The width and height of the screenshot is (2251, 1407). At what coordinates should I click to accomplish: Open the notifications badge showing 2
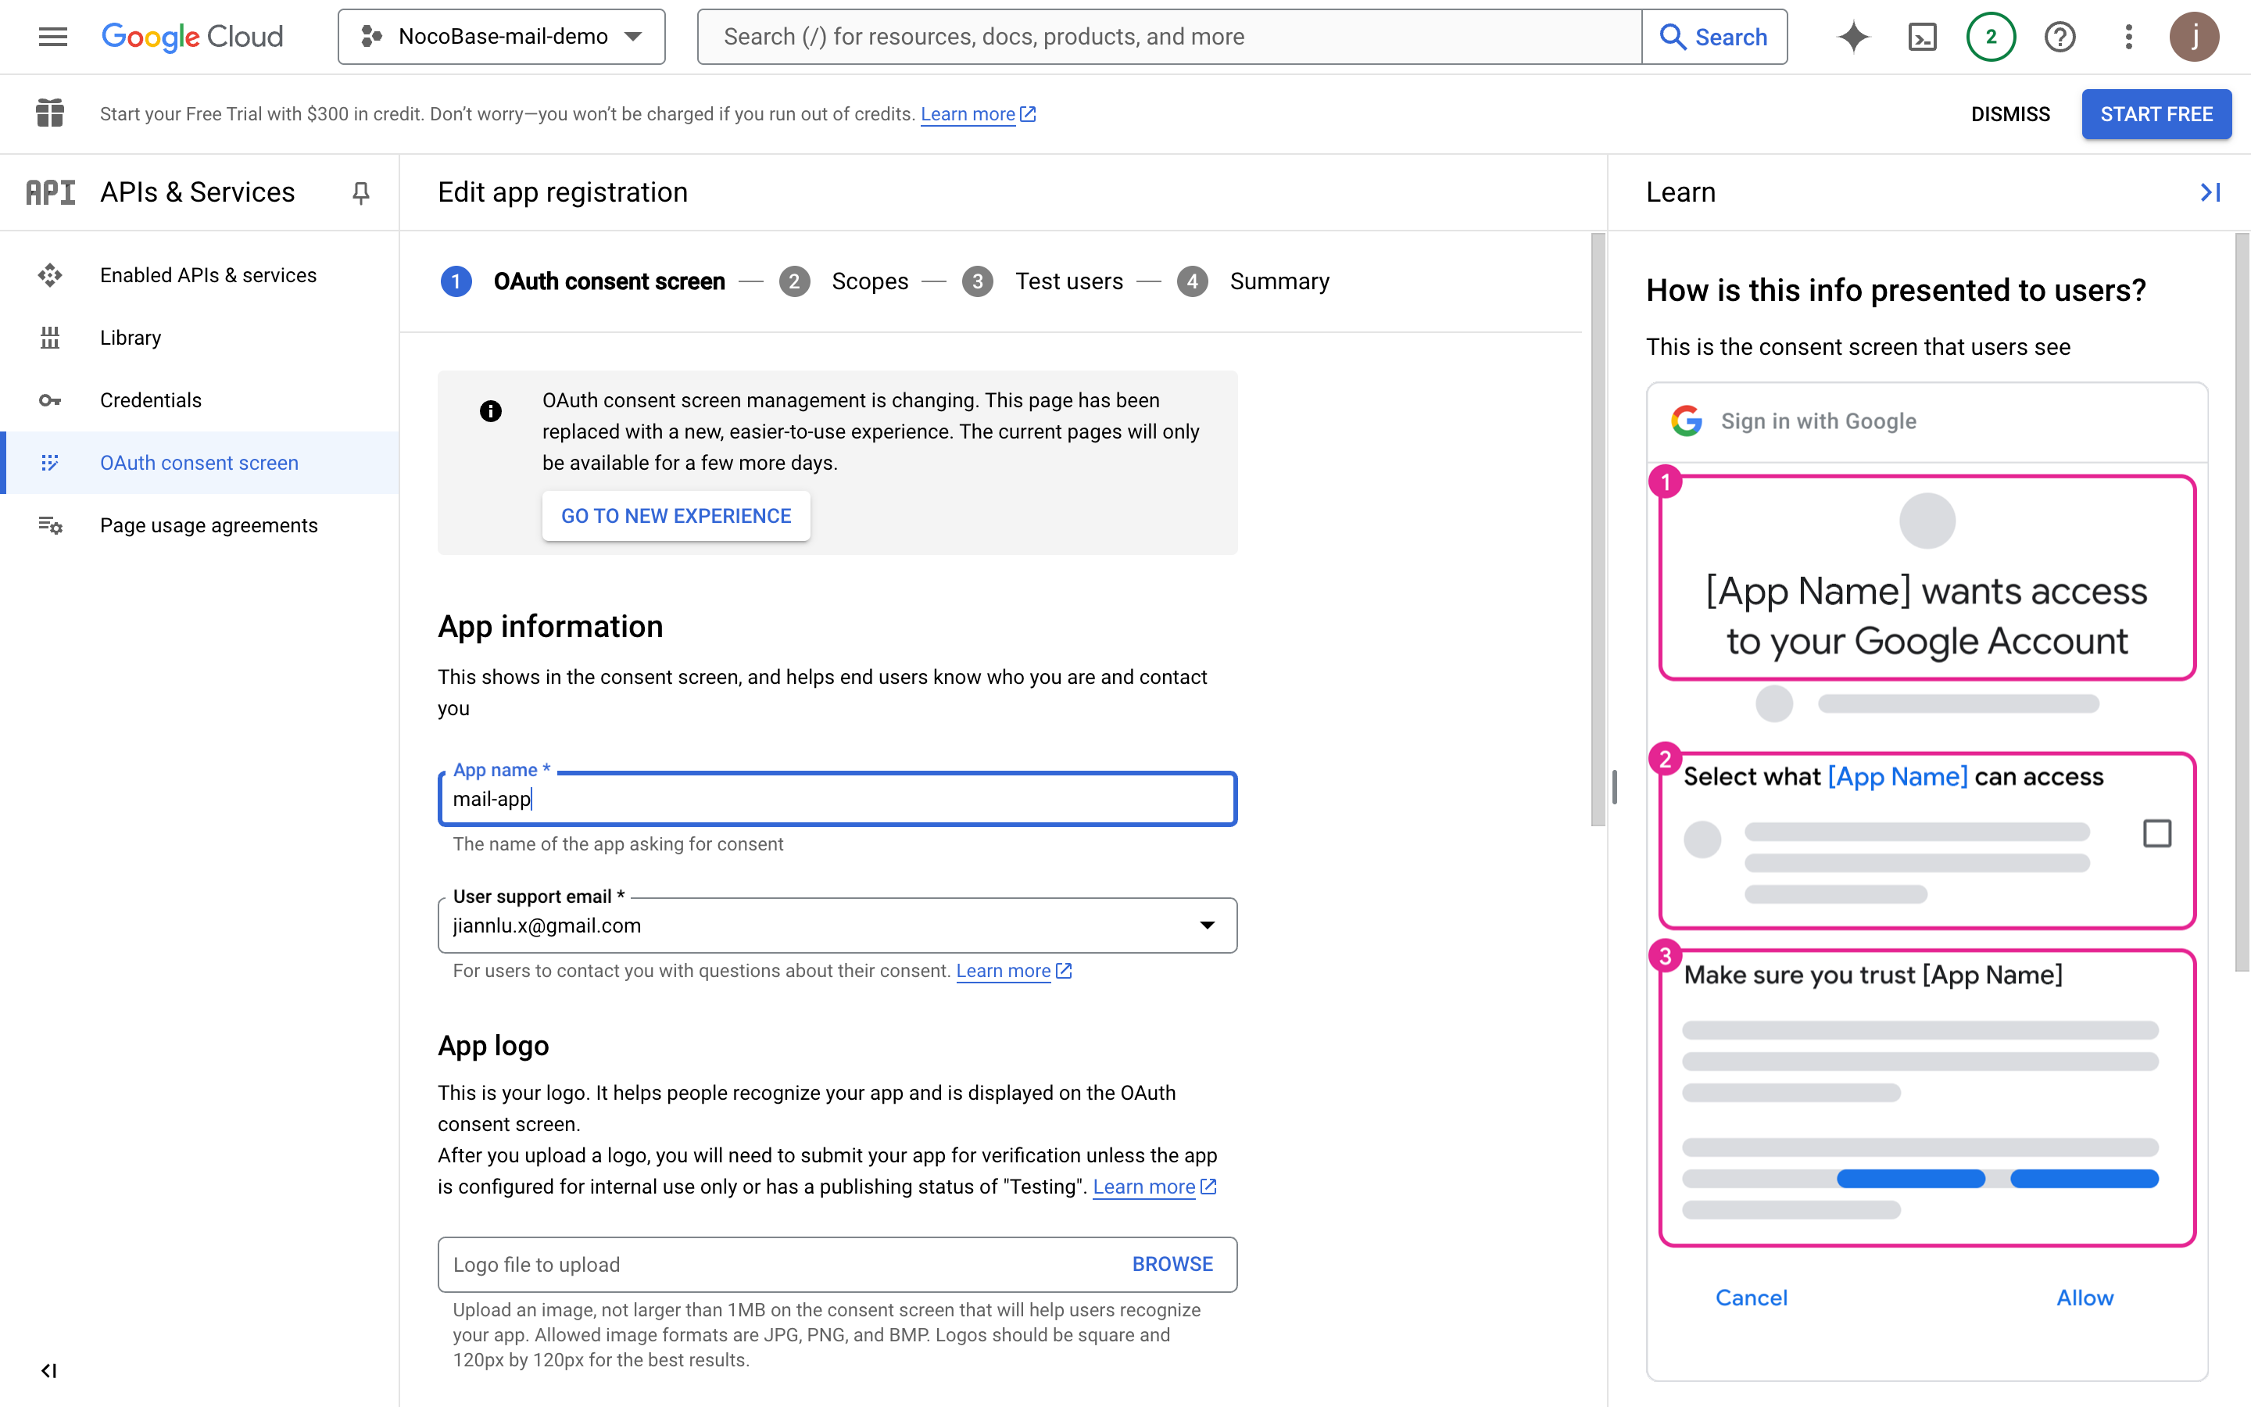tap(1991, 36)
